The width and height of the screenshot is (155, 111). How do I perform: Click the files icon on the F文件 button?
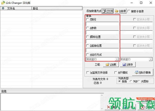[x=104, y=11]
